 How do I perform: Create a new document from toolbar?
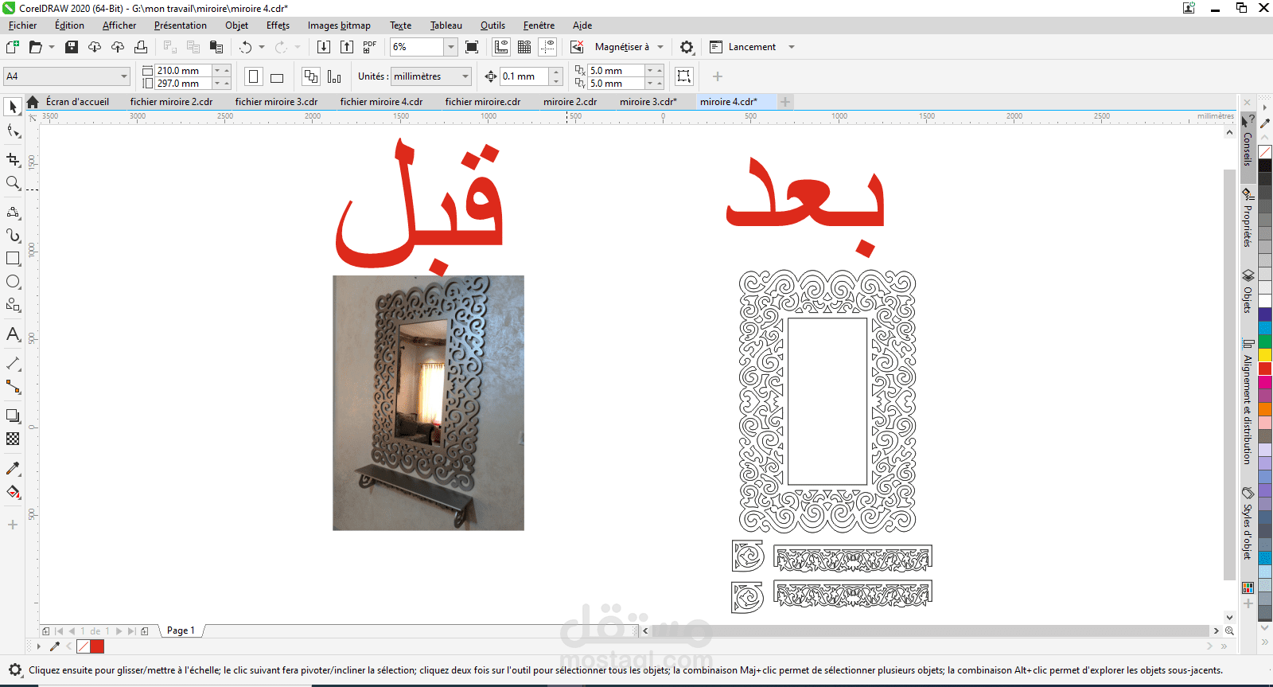pyautogui.click(x=13, y=47)
